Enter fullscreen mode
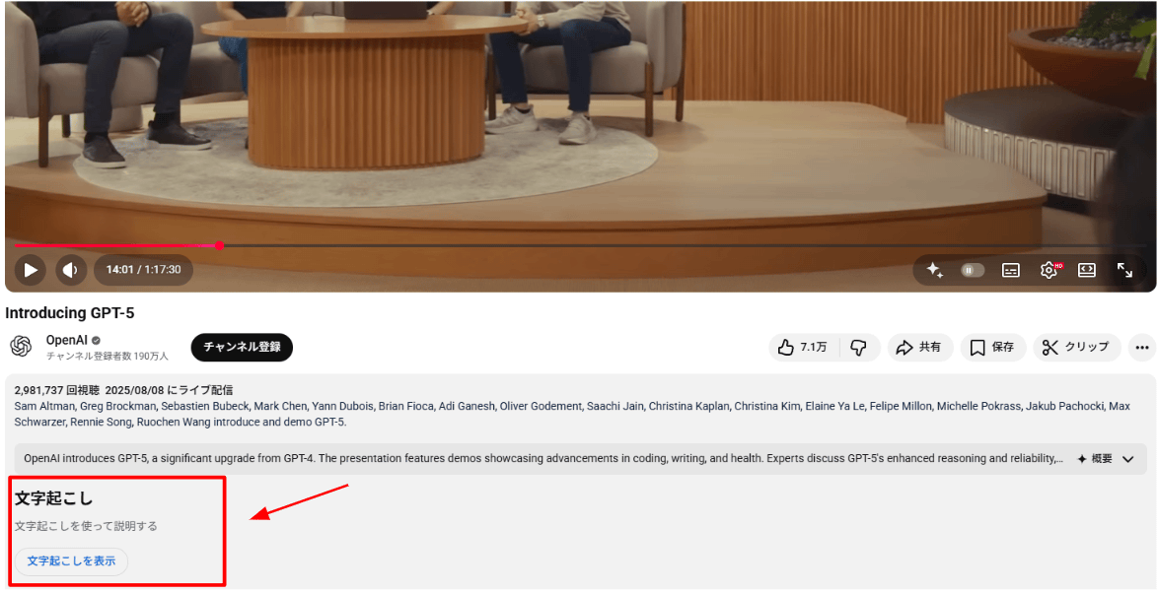This screenshot has height=593, width=1158. click(1124, 270)
